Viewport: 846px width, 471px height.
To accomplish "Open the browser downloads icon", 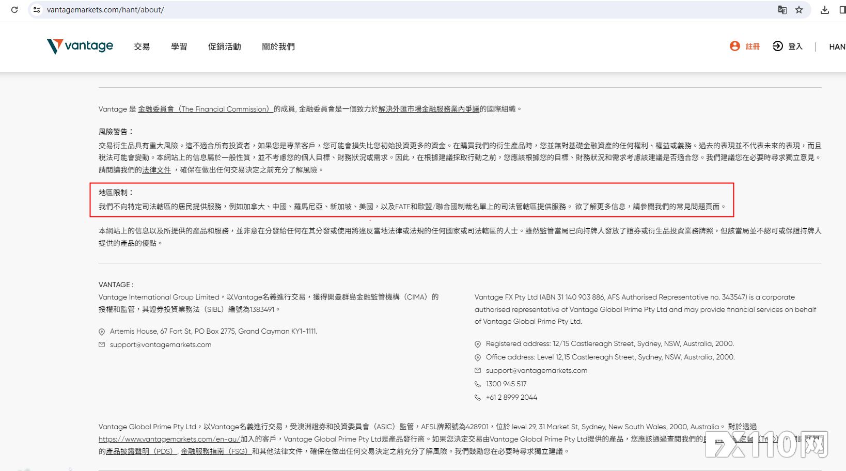I will coord(825,10).
